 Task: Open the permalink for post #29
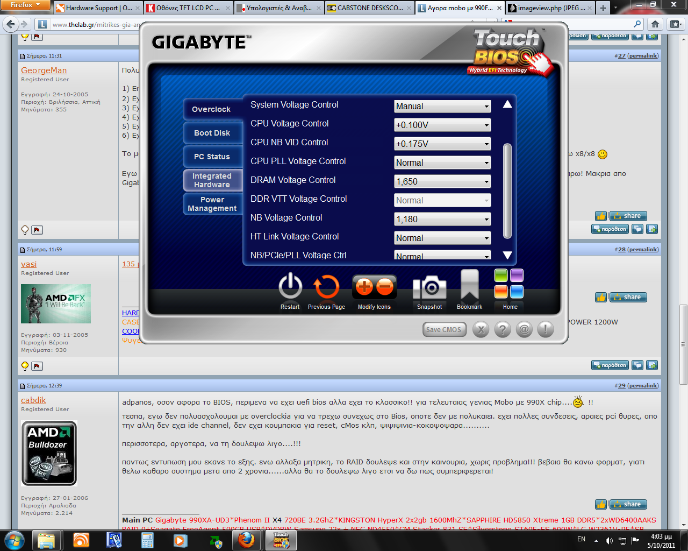(x=643, y=386)
